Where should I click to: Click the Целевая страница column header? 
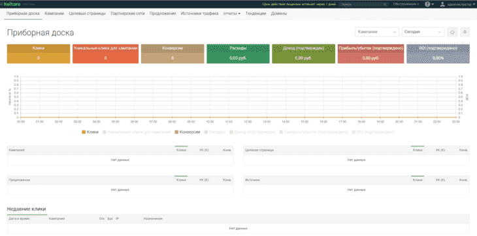tap(259, 150)
